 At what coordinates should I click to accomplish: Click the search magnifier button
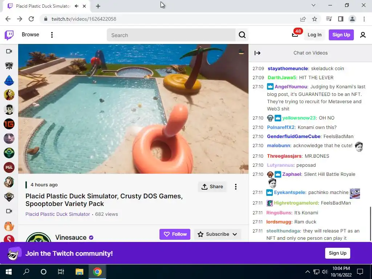pyautogui.click(x=242, y=35)
